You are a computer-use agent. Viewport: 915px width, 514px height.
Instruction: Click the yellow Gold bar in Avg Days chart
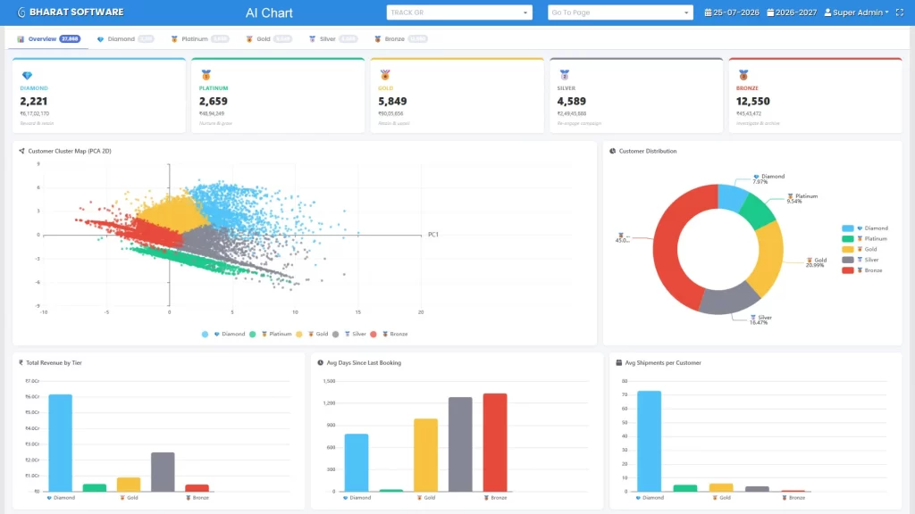coord(425,455)
